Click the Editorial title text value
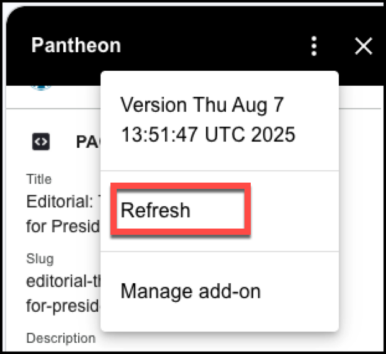Image resolution: width=386 pixels, height=354 pixels. 62,202
